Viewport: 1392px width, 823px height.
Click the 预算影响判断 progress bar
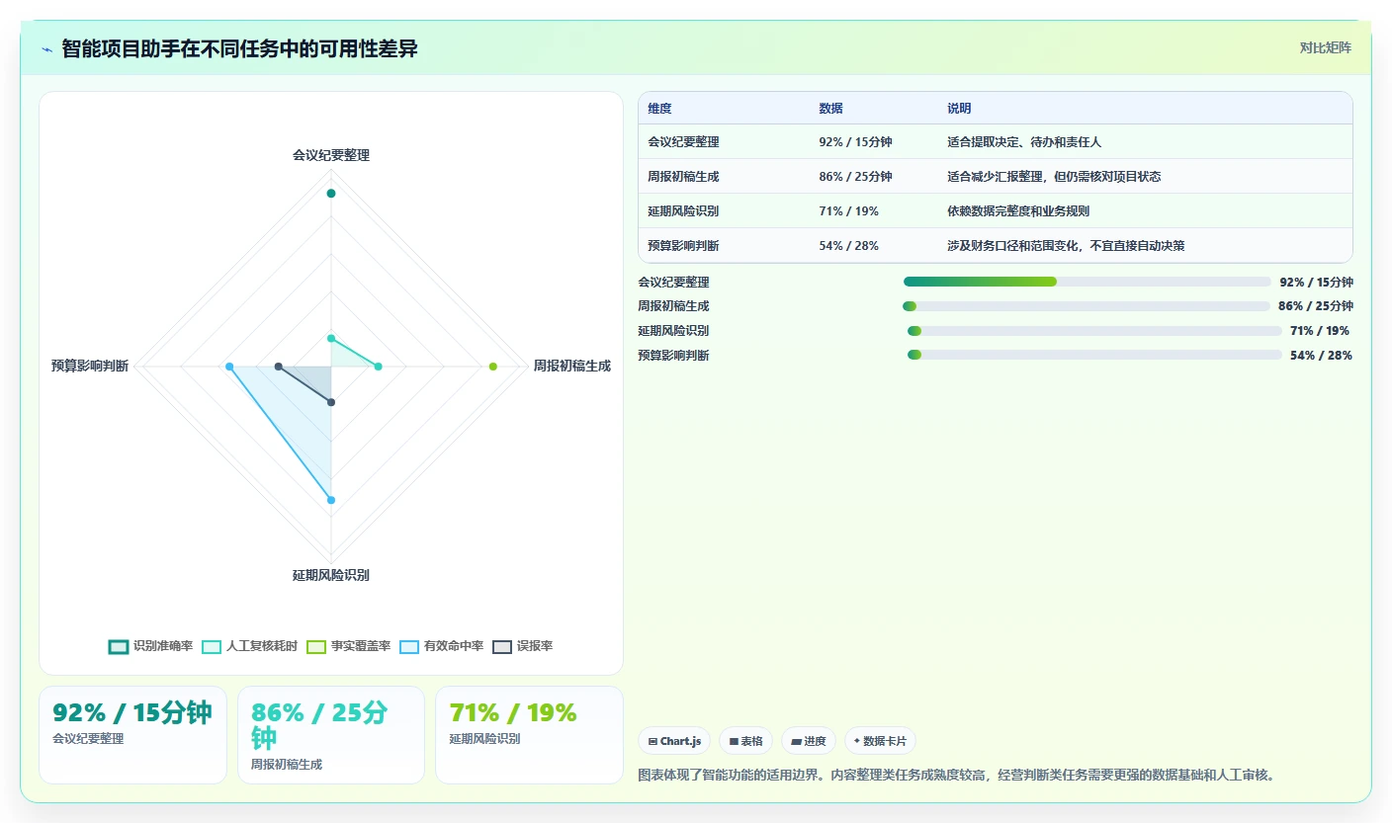[1094, 356]
